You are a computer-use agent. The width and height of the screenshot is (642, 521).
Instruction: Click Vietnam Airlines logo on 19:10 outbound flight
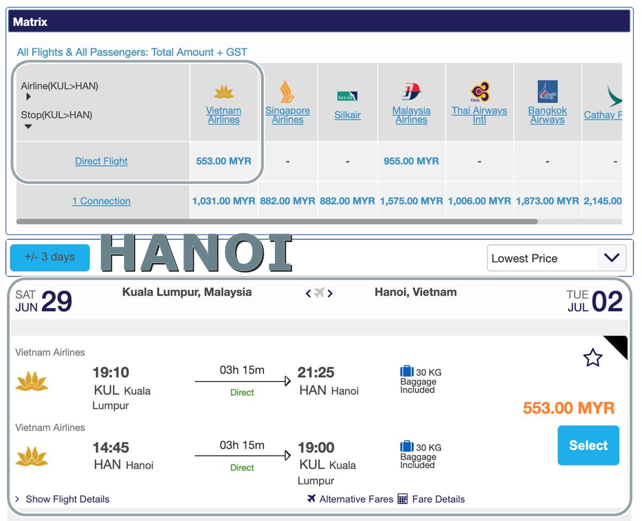(32, 382)
